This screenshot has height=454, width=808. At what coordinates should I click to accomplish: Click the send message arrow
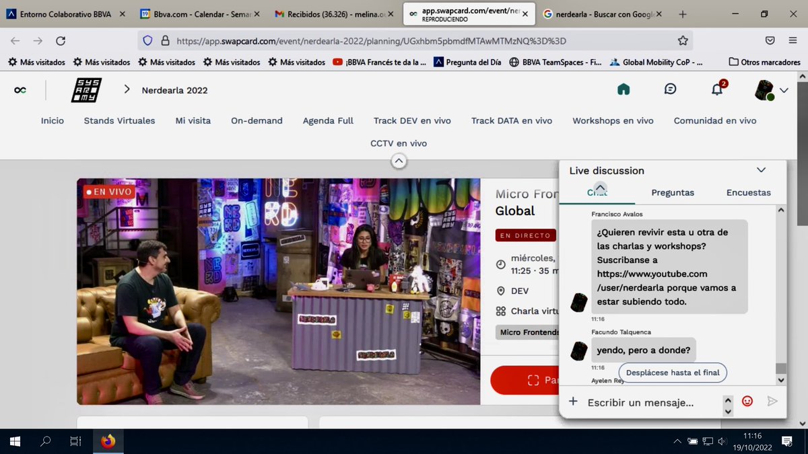click(x=772, y=402)
